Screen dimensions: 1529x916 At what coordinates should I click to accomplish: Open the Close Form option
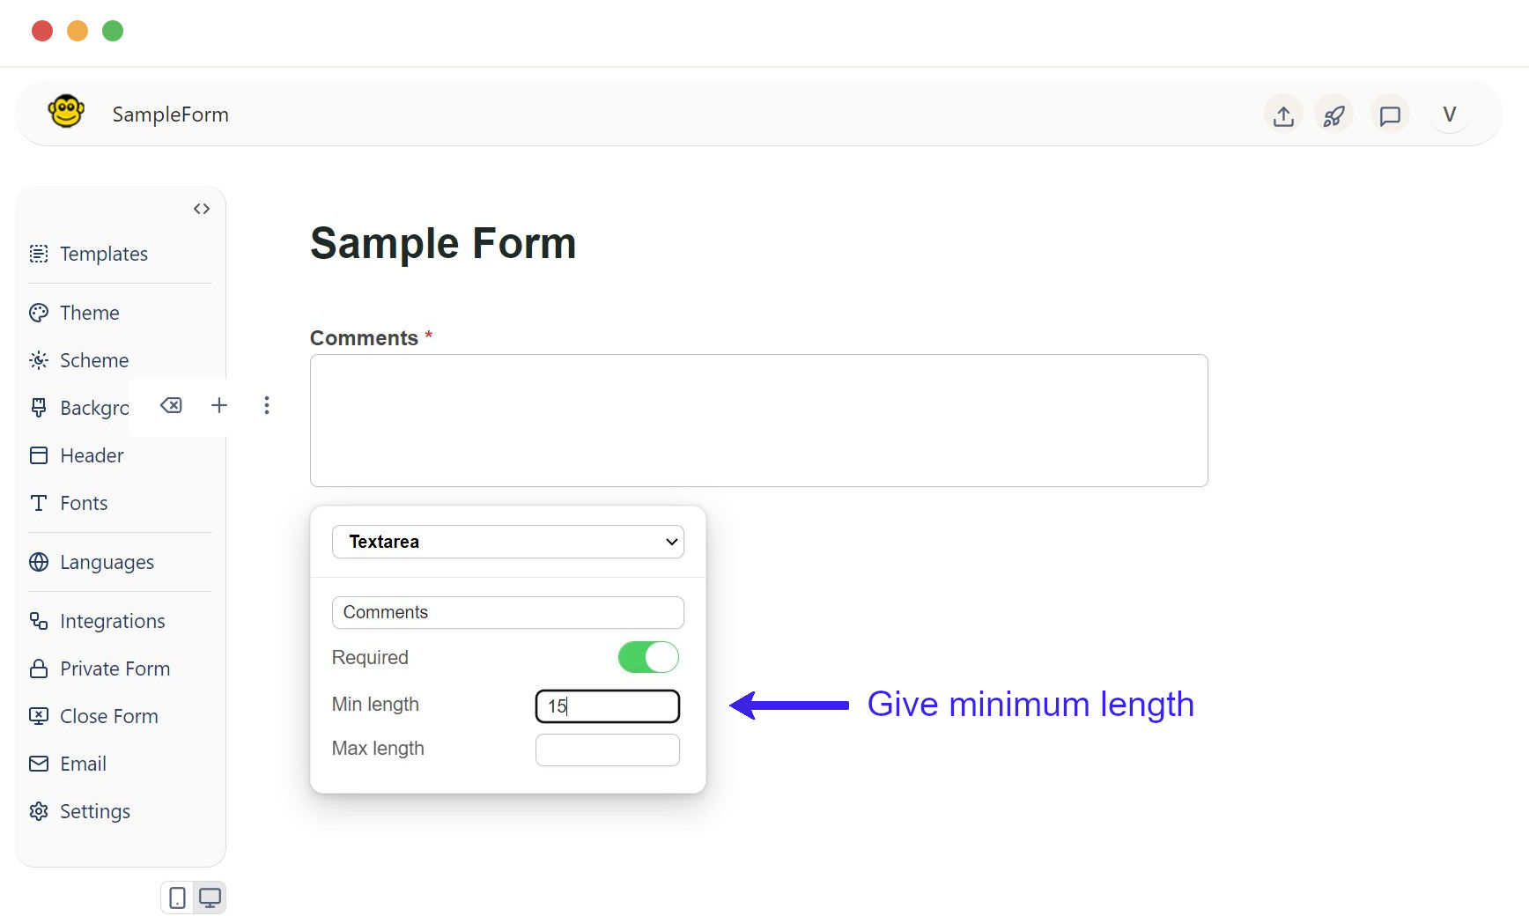(x=109, y=716)
